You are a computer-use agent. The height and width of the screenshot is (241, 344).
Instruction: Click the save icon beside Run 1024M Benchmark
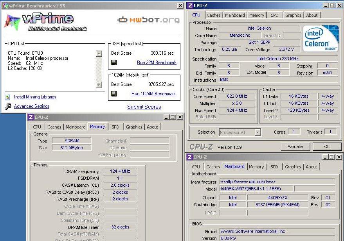(114, 94)
